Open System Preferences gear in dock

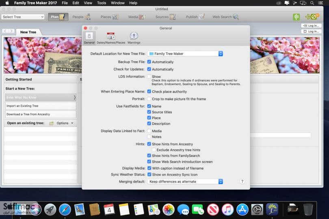click(x=257, y=209)
